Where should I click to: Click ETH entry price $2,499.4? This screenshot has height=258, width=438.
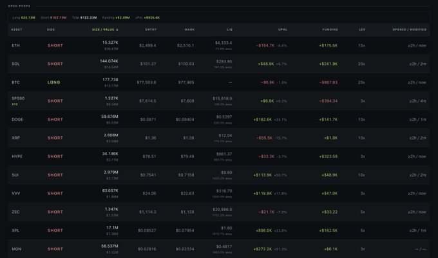click(x=148, y=46)
